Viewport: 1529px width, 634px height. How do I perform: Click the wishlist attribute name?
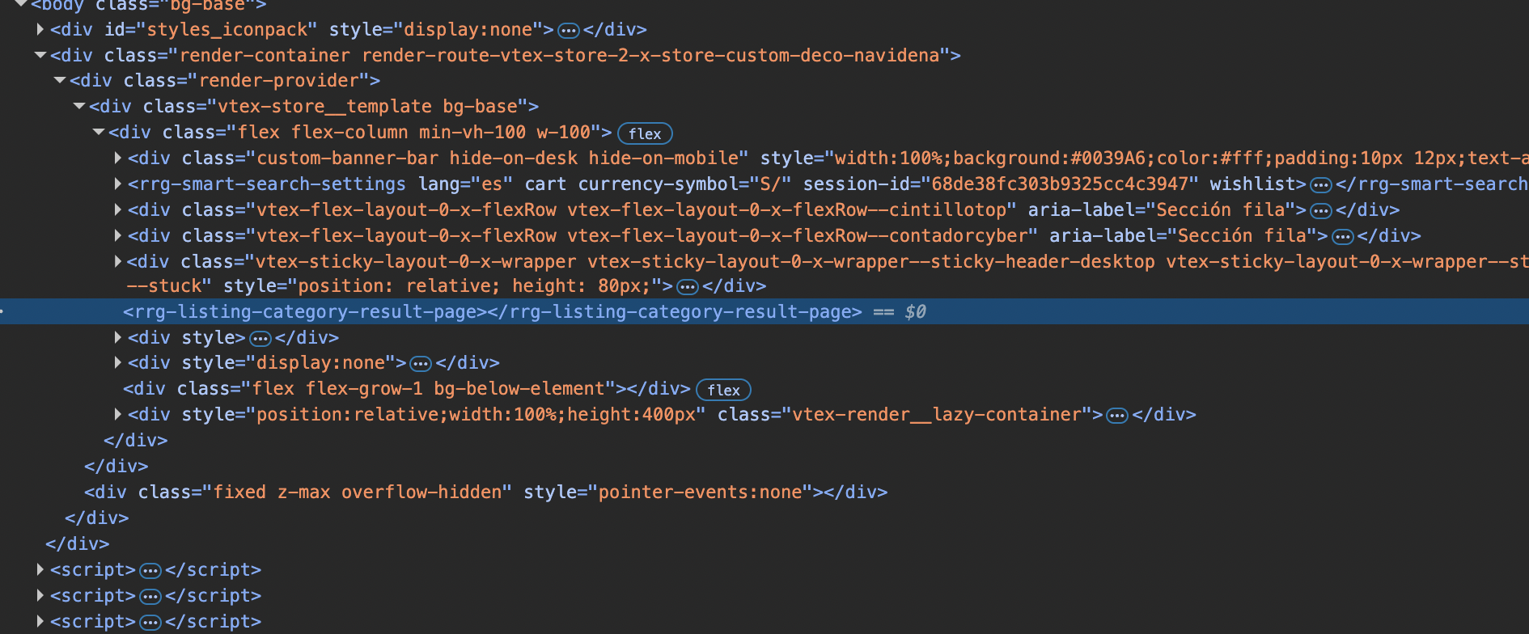(1252, 184)
